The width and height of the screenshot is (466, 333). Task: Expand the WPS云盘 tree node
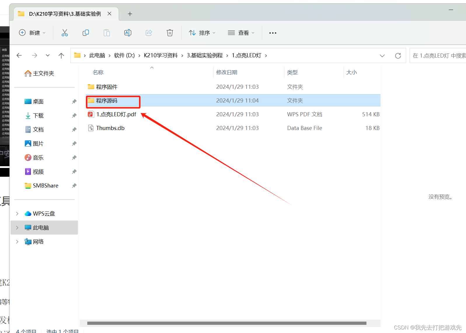[x=17, y=214]
